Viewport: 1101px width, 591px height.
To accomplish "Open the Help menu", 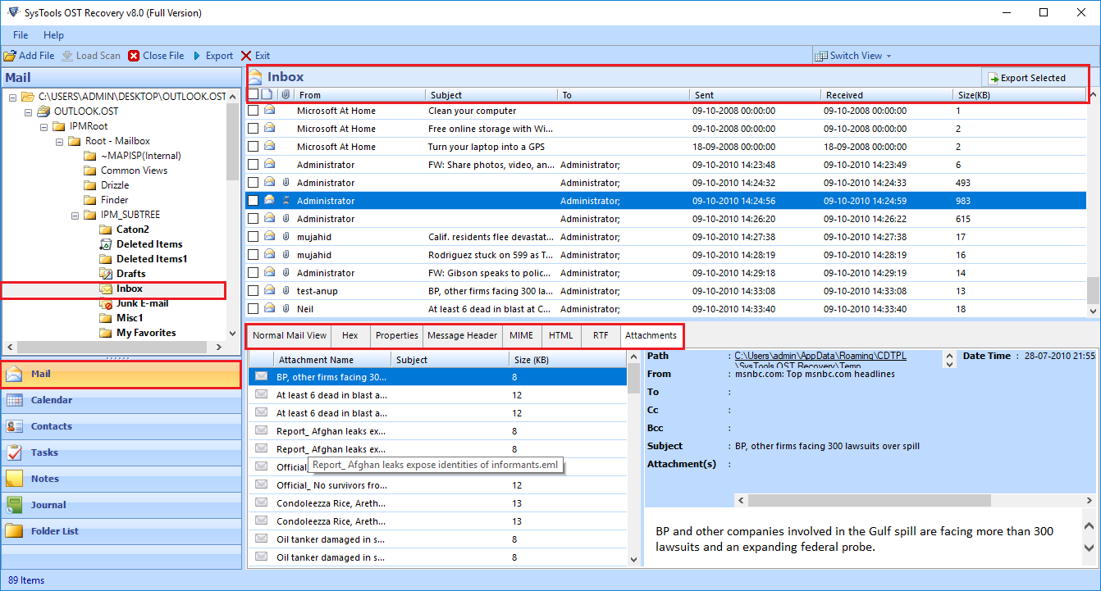I will tap(53, 35).
